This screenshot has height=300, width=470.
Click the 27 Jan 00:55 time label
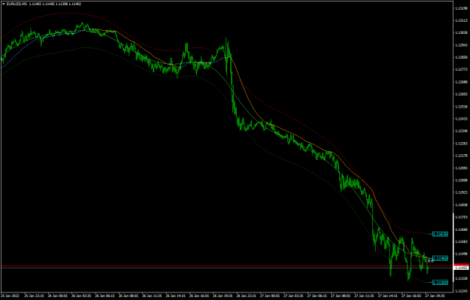point(270,295)
